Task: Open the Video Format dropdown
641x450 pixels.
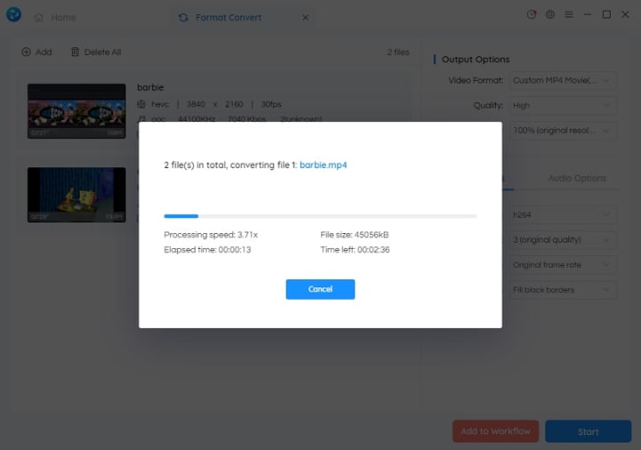Action: point(563,80)
